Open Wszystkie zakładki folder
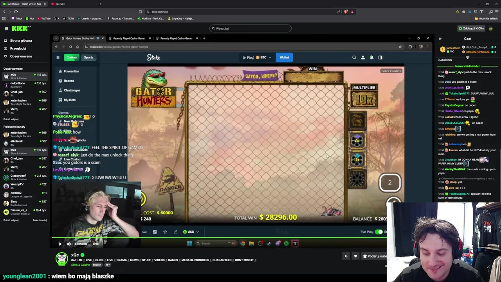The height and width of the screenshot is (282, 501). (487, 18)
